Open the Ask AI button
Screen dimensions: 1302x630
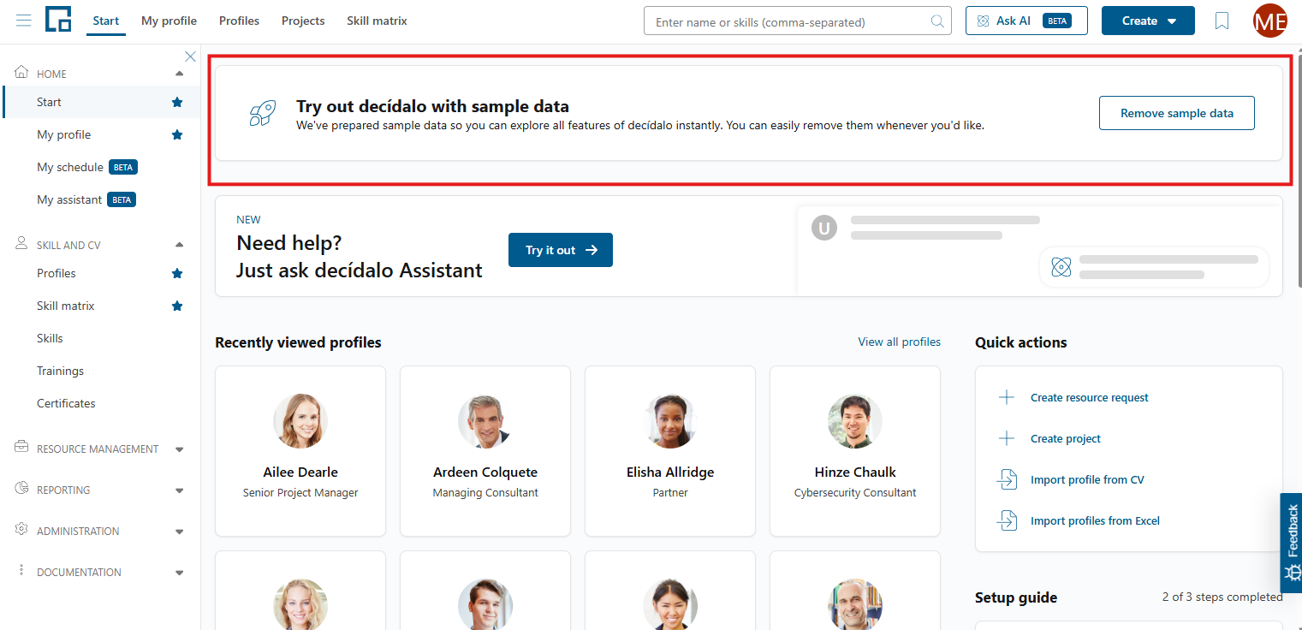[1026, 21]
